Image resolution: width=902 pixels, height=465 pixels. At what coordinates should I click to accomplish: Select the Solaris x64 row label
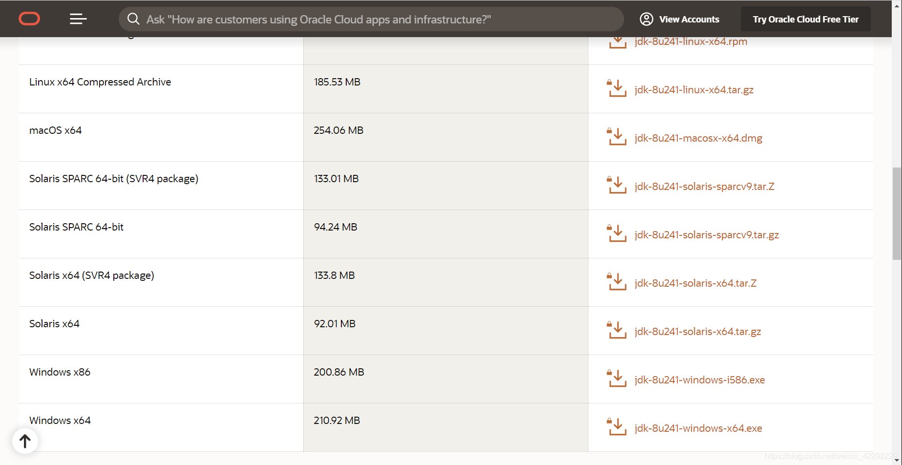[54, 324]
